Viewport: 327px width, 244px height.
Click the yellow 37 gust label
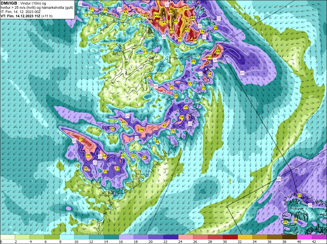[92, 9]
